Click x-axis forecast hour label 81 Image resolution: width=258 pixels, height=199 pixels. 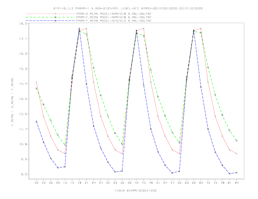tap(230, 183)
